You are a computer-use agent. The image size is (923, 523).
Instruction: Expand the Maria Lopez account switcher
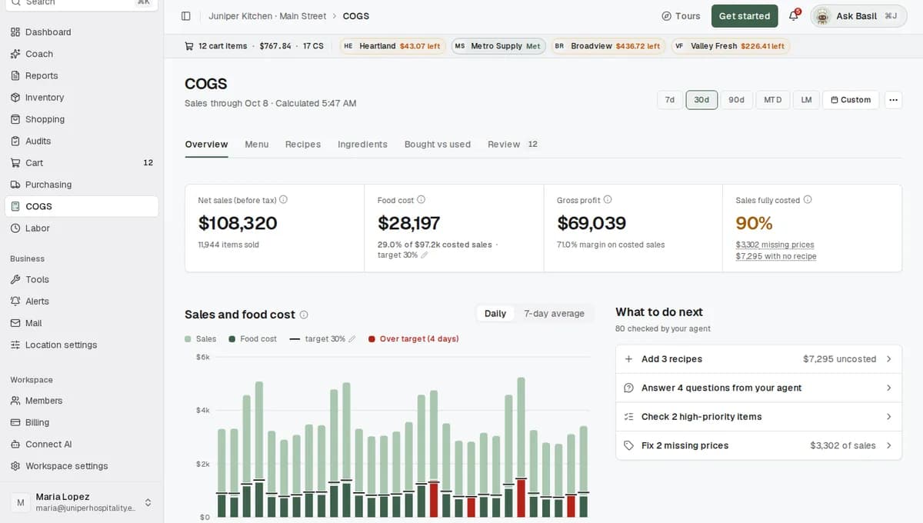[82, 502]
